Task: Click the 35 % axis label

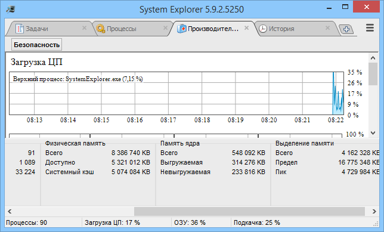Action: 355,72
